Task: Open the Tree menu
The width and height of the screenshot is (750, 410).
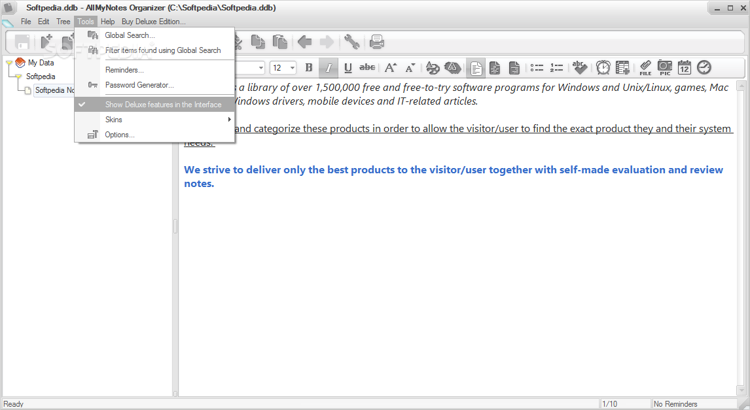Action: [63, 22]
